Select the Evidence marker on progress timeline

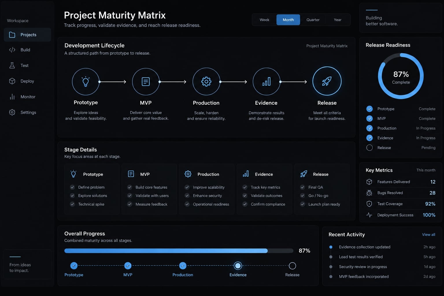238,266
